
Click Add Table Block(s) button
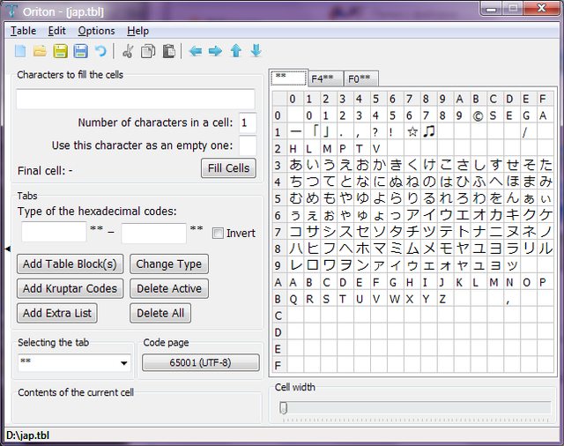70,264
